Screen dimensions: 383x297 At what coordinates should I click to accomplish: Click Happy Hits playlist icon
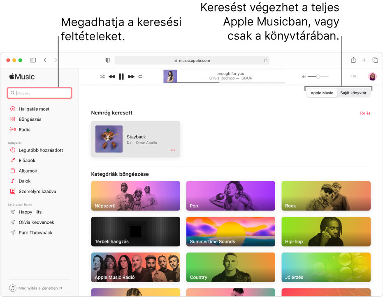(x=13, y=212)
